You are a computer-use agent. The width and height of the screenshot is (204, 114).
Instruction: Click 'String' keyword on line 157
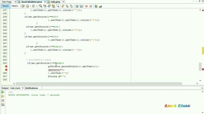(52, 76)
